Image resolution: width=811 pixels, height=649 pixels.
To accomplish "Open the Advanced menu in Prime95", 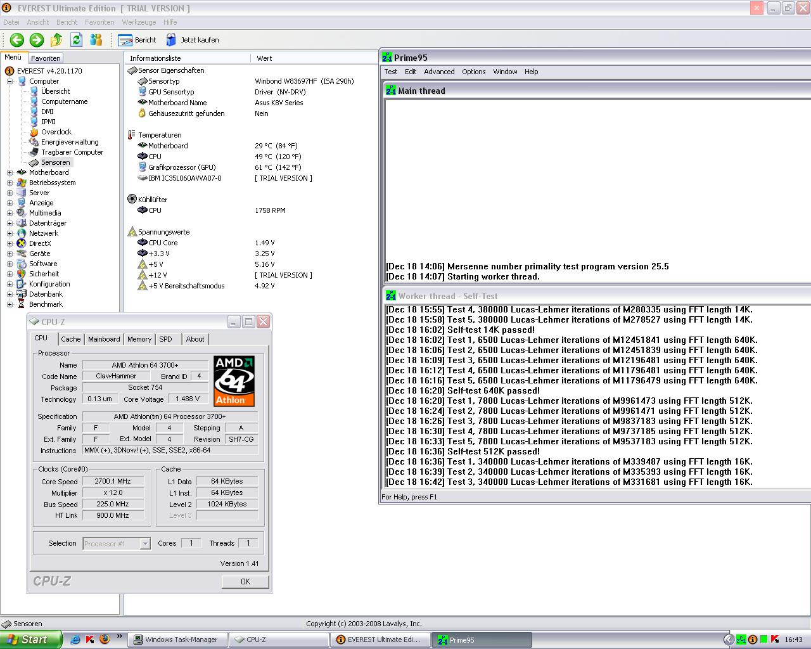I will [x=439, y=72].
